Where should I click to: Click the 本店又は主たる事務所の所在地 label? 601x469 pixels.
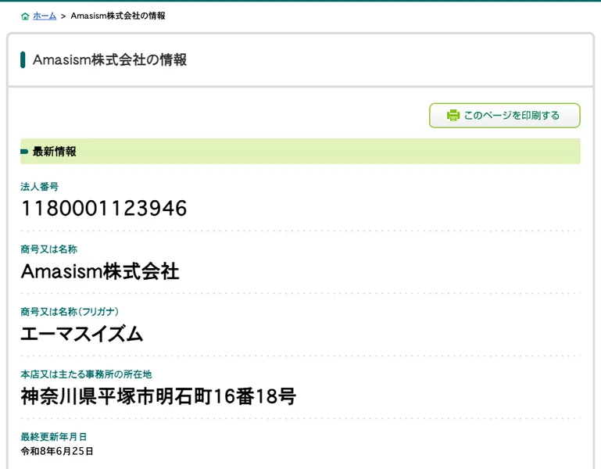click(86, 374)
